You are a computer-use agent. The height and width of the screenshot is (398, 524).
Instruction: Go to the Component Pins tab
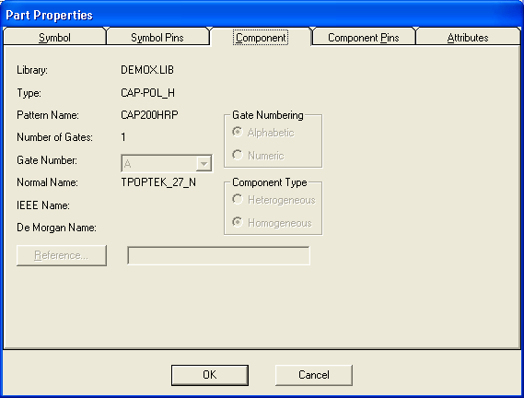point(363,37)
